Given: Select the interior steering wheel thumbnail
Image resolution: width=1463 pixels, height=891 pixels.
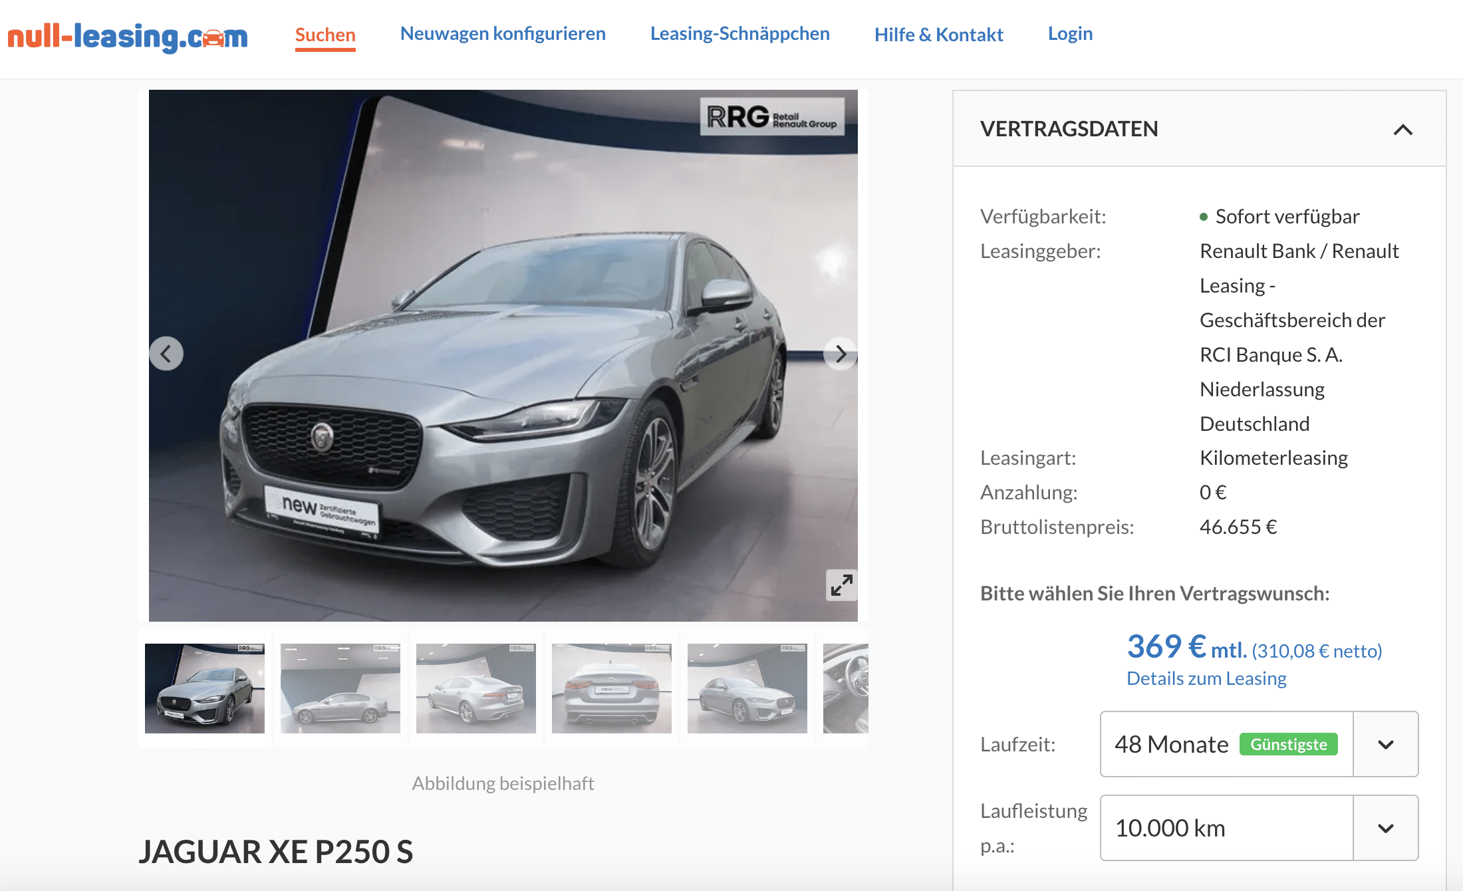Looking at the screenshot, I should click(x=846, y=688).
